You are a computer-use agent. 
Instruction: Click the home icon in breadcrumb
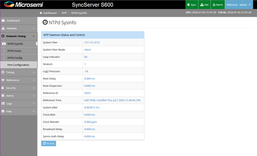point(41,13)
